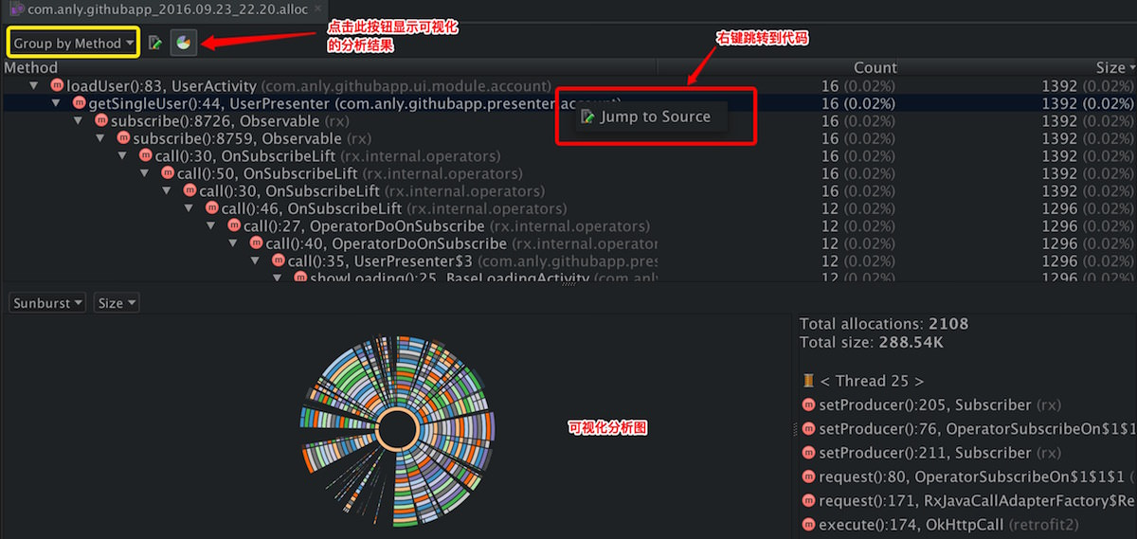Click method icon of subscribe():8726 row
1137x539 pixels.
(x=101, y=121)
